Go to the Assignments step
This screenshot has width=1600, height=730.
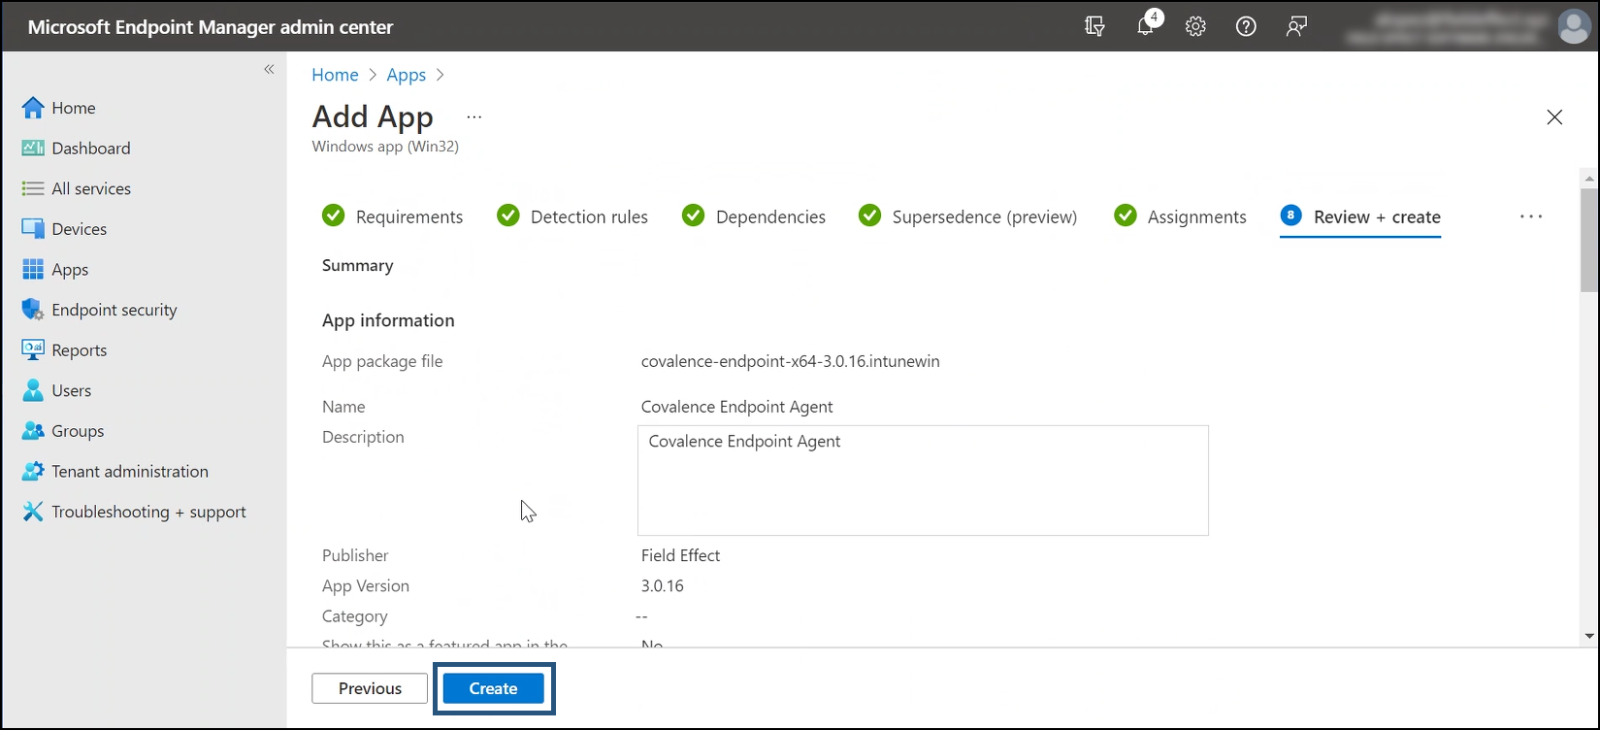point(1180,216)
